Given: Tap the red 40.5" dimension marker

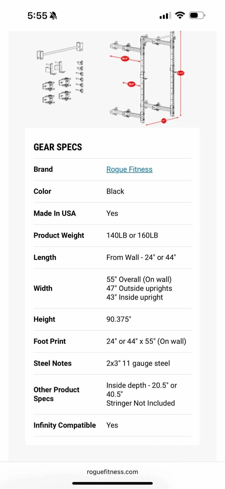Looking at the screenshot, I should point(125,58).
